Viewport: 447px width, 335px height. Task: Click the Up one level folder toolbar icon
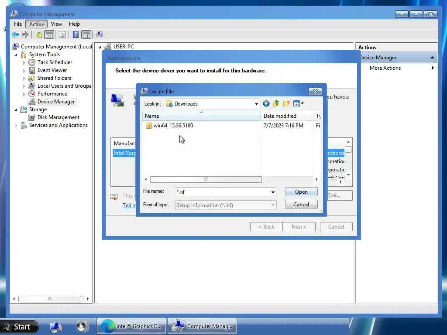tap(39, 35)
